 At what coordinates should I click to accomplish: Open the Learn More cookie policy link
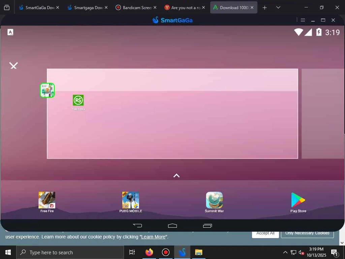pyautogui.click(x=153, y=237)
